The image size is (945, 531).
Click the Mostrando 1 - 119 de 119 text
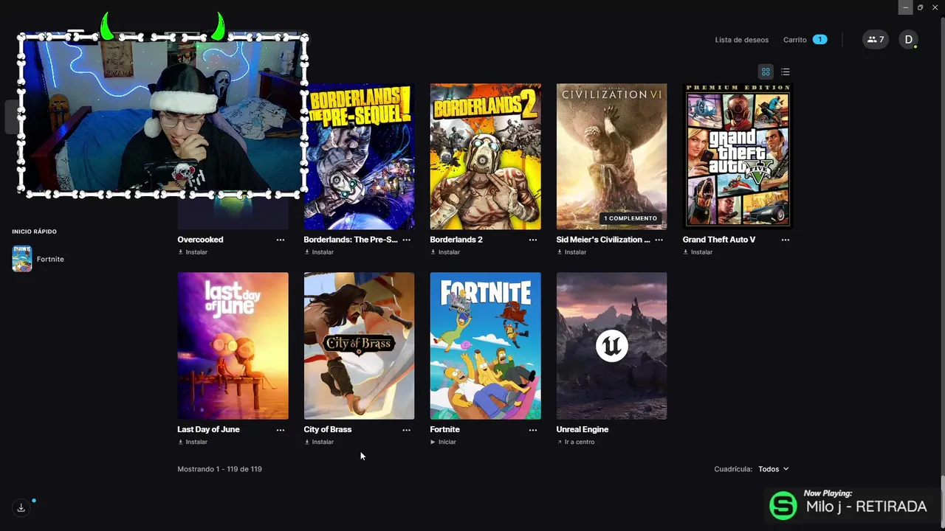(219, 469)
